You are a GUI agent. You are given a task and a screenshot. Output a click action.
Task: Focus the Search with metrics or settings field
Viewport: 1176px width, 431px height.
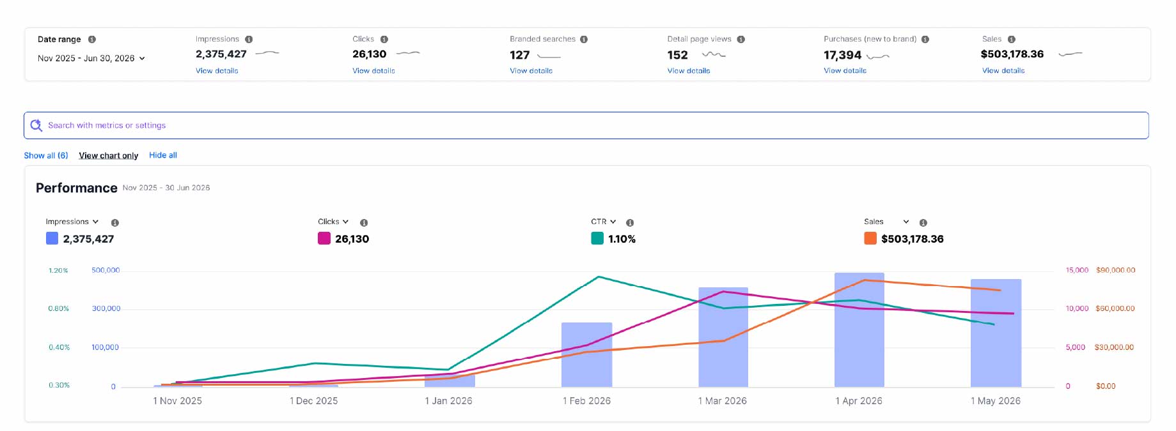tap(586, 126)
